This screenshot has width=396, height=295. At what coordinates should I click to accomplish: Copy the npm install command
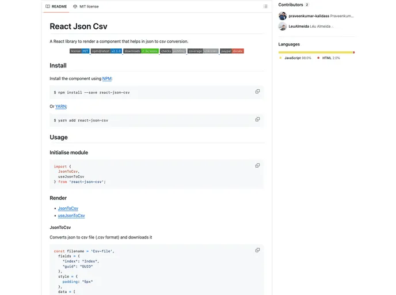tap(257, 92)
